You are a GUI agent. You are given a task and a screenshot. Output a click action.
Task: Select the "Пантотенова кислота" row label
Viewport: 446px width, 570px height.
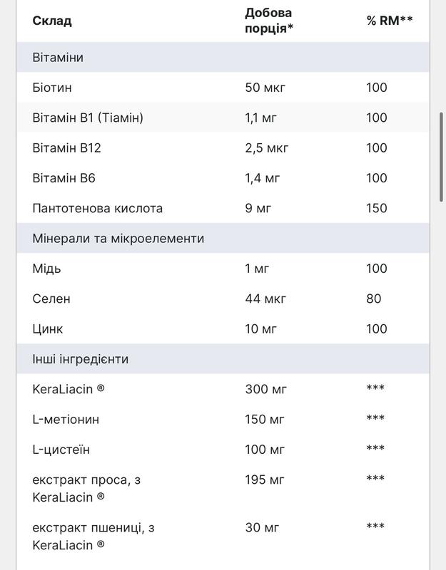(98, 208)
